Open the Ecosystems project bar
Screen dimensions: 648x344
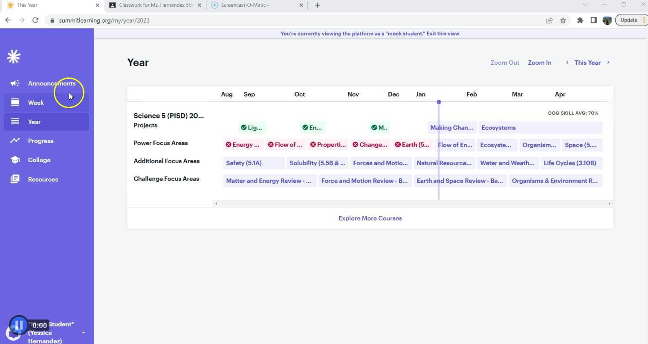[540, 128]
